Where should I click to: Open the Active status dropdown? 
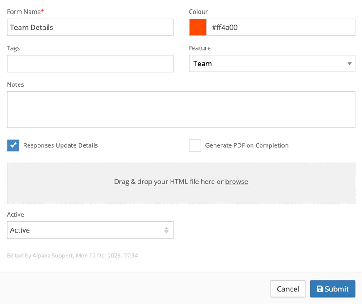pyautogui.click(x=90, y=230)
